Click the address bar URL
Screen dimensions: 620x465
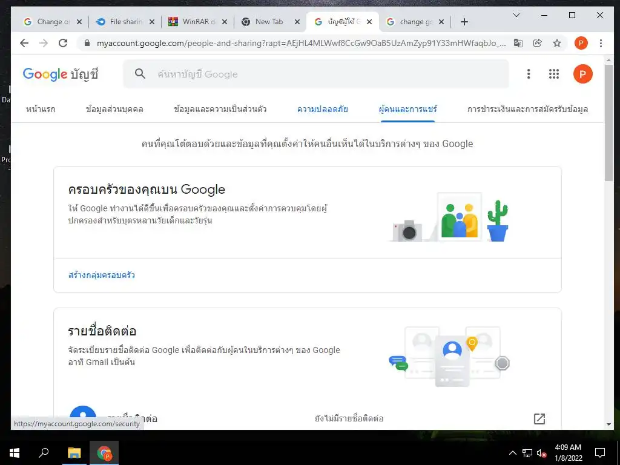302,43
